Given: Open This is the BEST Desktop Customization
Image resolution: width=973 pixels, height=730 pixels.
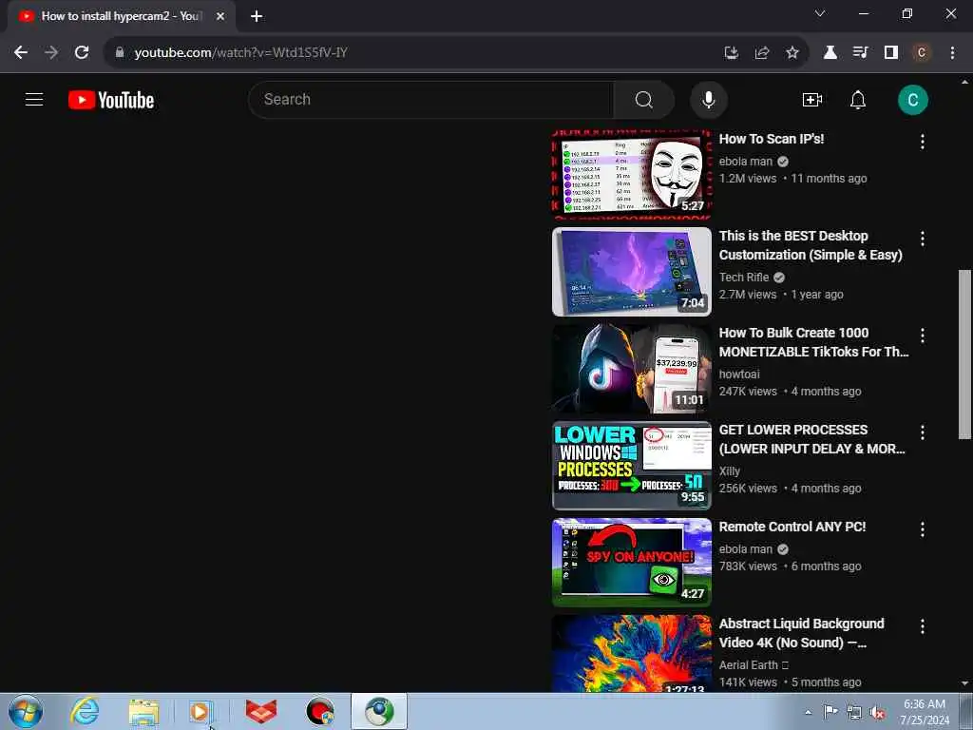Looking at the screenshot, I should (811, 245).
